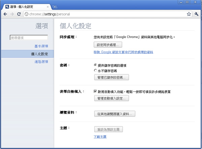Select 永不儲存密碼 radio button
The image size is (202, 149).
[96, 71]
